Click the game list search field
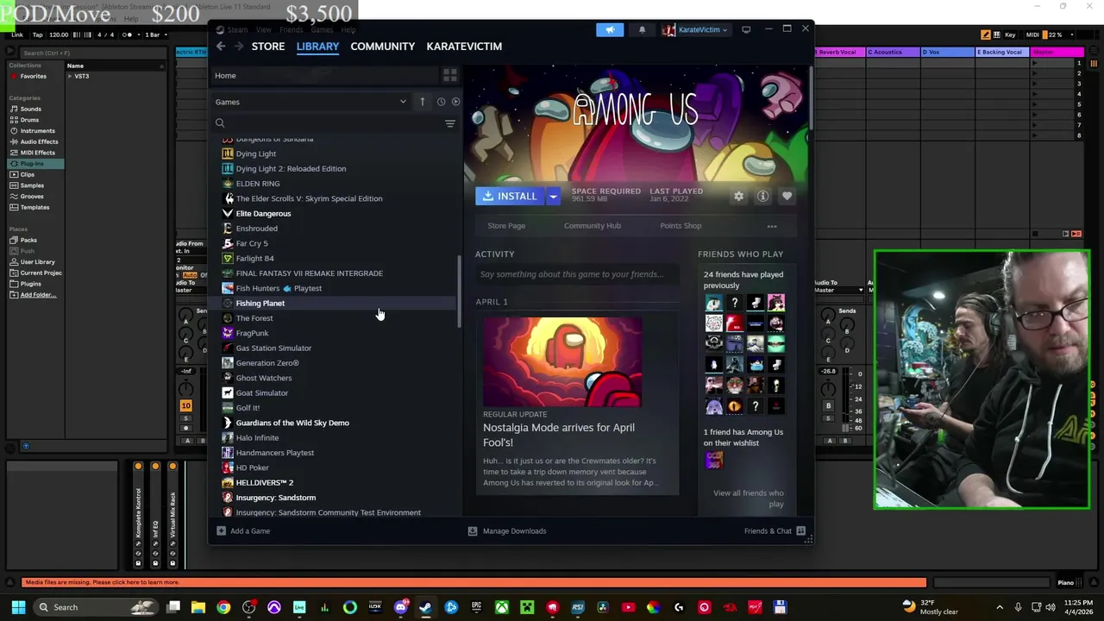The height and width of the screenshot is (621, 1104). (x=328, y=123)
